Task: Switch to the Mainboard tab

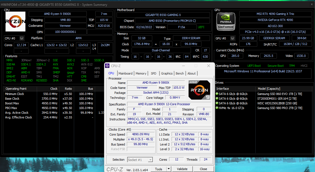Action: [x=125, y=73]
